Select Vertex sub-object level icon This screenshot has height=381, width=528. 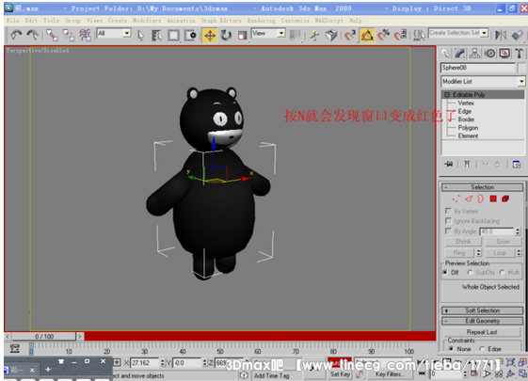click(456, 198)
